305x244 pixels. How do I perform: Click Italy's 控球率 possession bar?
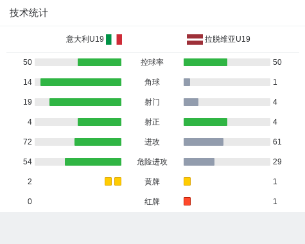(78, 62)
